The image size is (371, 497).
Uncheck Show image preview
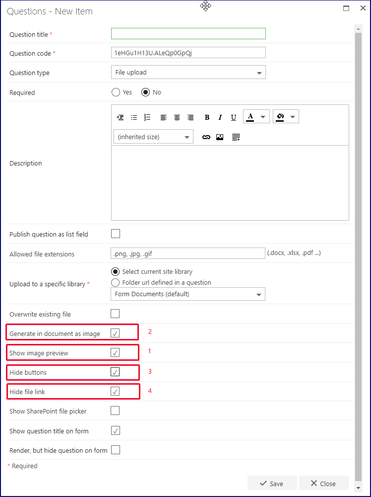115,352
